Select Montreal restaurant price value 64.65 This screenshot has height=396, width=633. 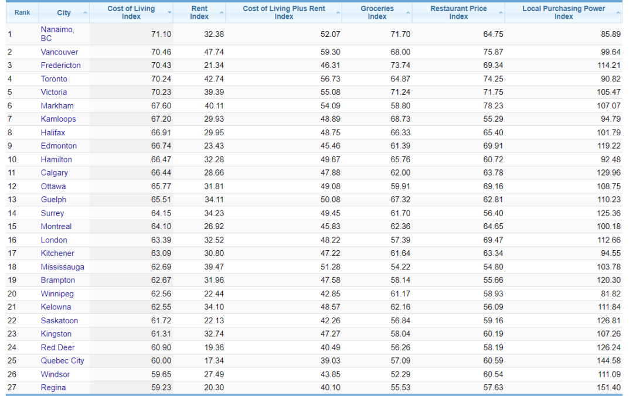point(493,227)
